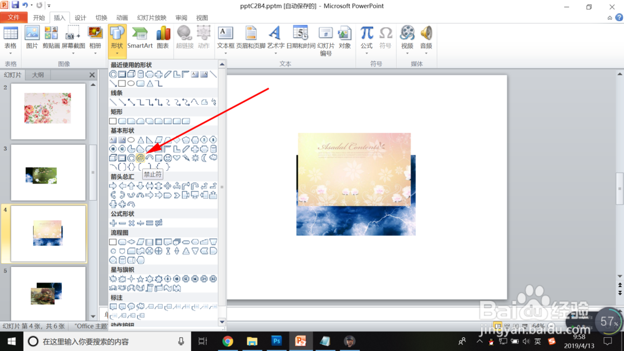Insert 日期和时间 date and time
Image resolution: width=624 pixels, height=351 pixels.
(x=301, y=37)
